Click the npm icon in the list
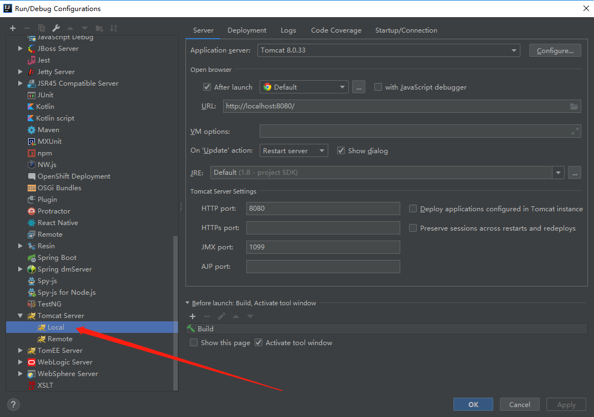This screenshot has height=417, width=594. [32, 153]
